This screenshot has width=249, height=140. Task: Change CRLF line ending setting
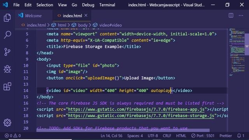(167, 136)
